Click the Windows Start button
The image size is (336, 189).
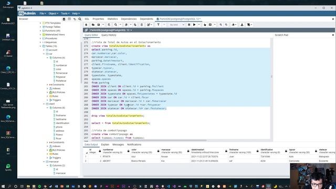pos(3,186)
